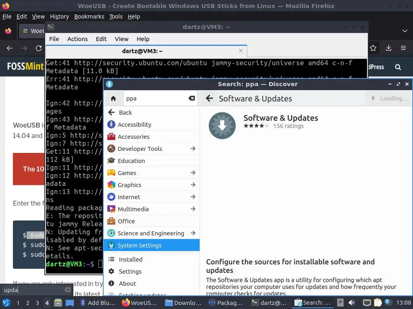Switch to virtual desktop 3

point(38,303)
